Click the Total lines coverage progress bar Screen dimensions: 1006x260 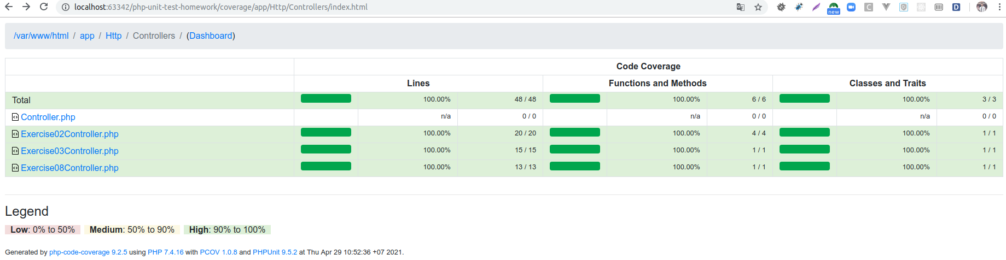(326, 98)
